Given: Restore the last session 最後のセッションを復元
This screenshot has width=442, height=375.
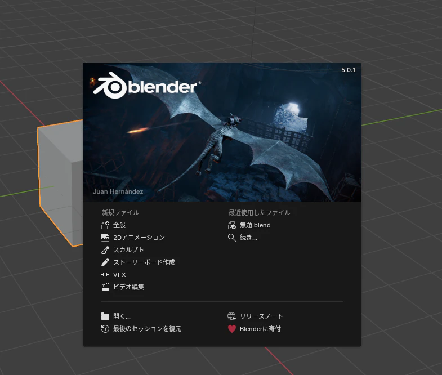Looking at the screenshot, I should click(147, 328).
